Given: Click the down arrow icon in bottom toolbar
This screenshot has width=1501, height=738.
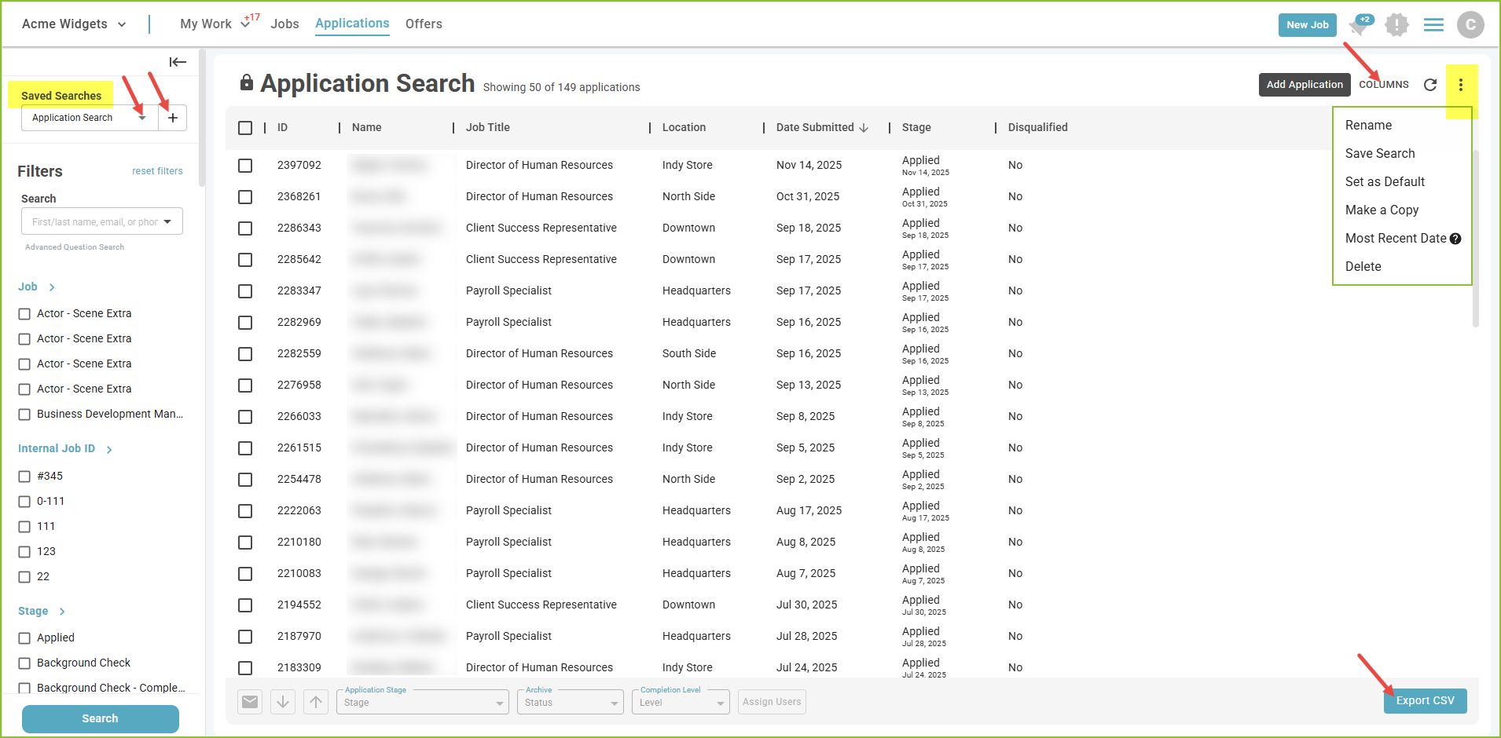Looking at the screenshot, I should point(283,702).
